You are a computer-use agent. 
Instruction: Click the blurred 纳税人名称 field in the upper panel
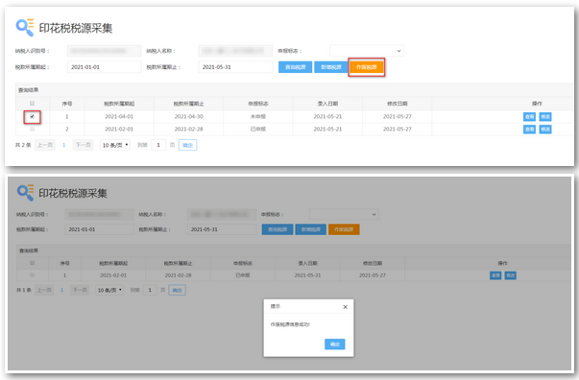[235, 51]
